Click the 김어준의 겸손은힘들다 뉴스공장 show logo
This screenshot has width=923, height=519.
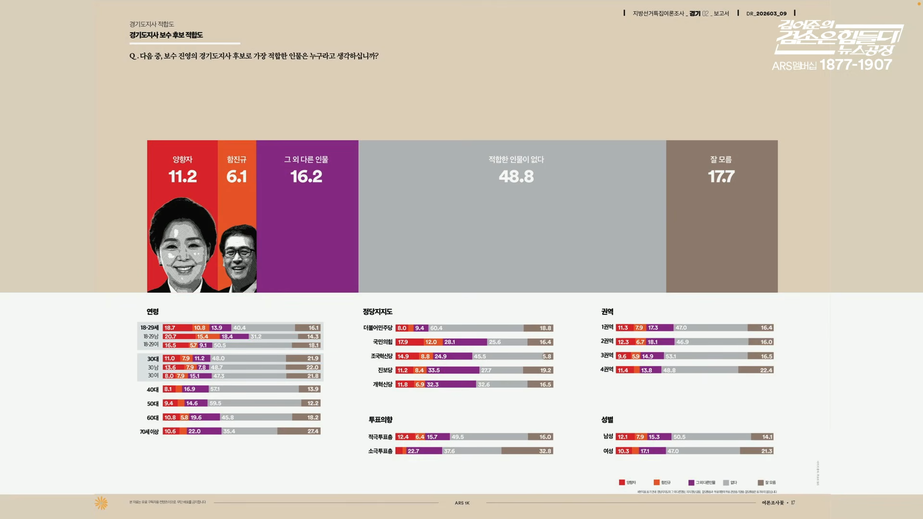pyautogui.click(x=838, y=37)
